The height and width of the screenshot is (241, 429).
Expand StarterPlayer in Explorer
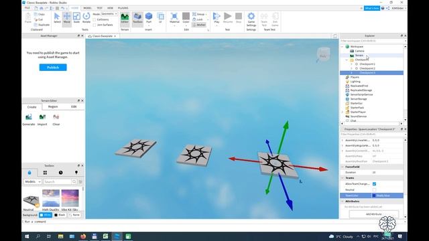click(x=343, y=112)
